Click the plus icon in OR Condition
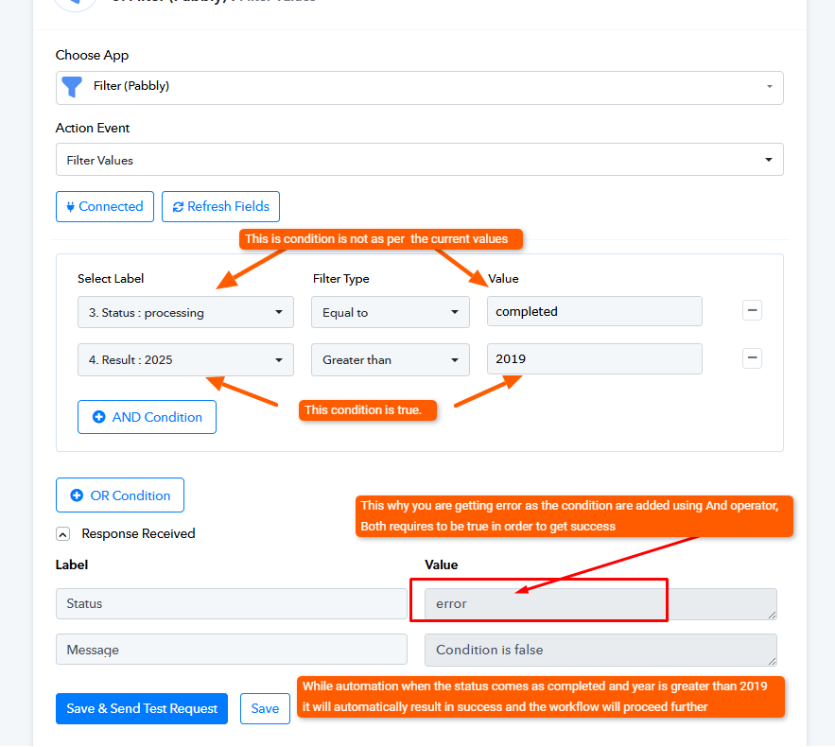The width and height of the screenshot is (835, 747). [77, 495]
